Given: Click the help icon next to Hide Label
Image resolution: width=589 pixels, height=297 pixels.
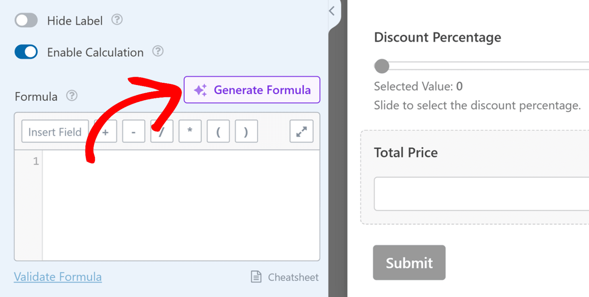Looking at the screenshot, I should point(117,20).
